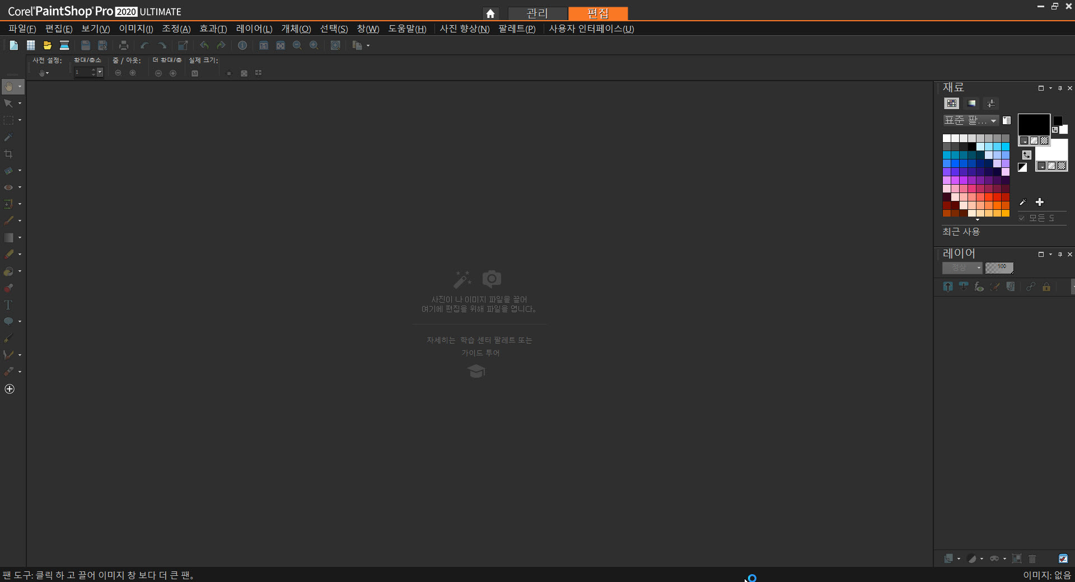Toggle the Swatches view in Materials
The image size is (1075, 582).
point(952,104)
